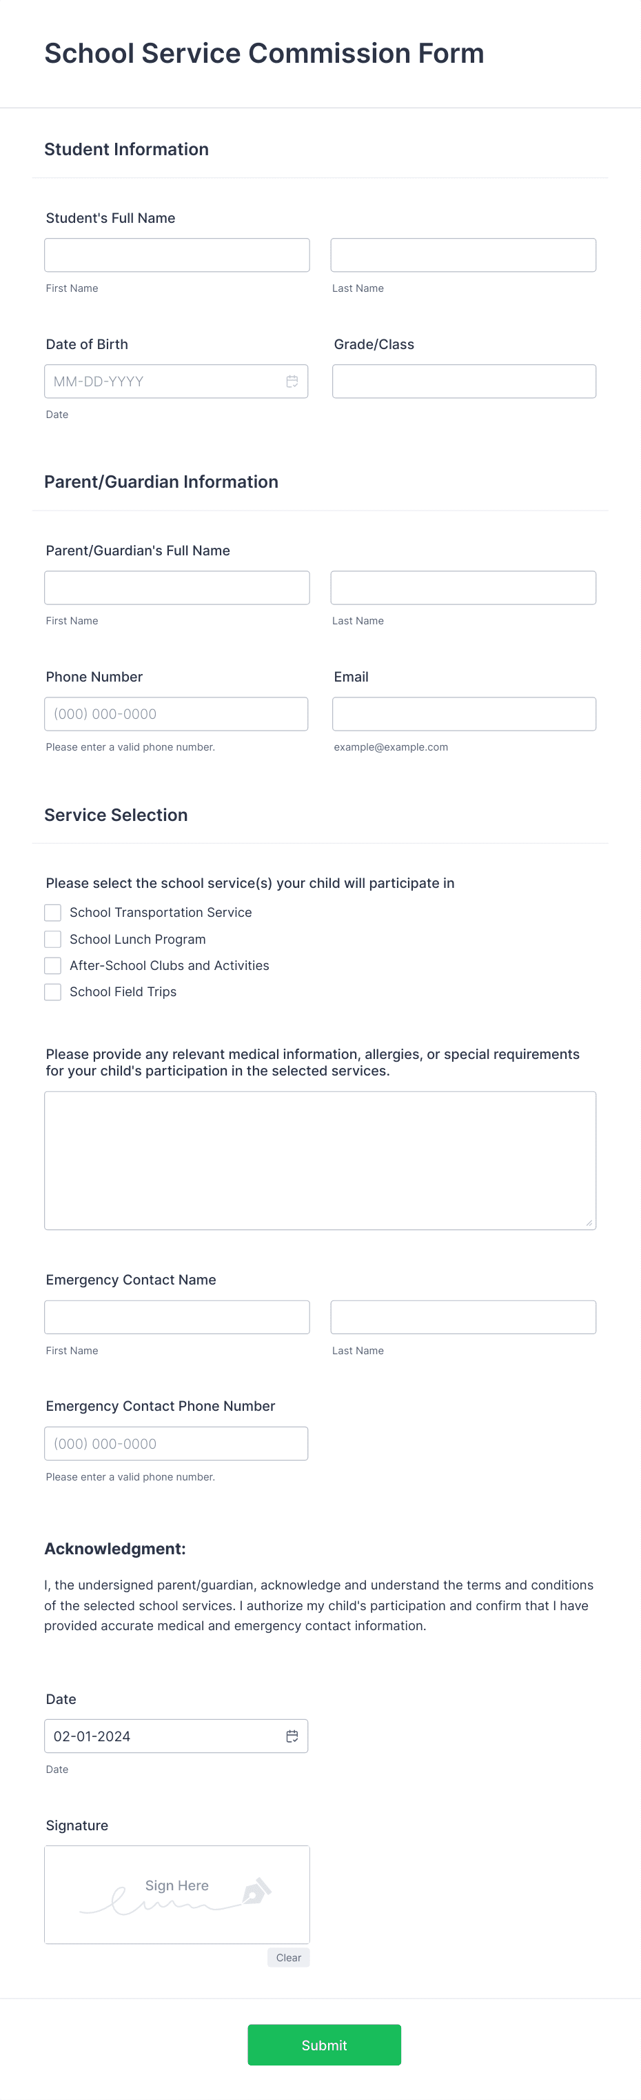Click the student's Last Name field
The width and height of the screenshot is (641, 2100).
[462, 255]
